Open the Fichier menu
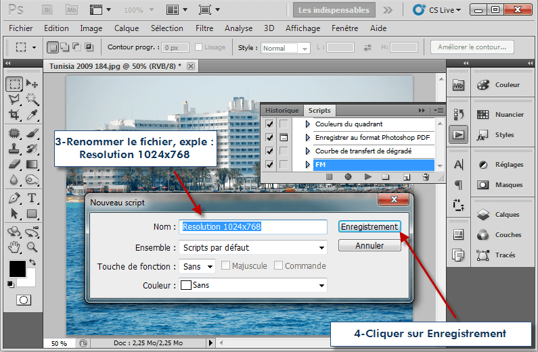Screen dimensions: 538x352 (20, 28)
